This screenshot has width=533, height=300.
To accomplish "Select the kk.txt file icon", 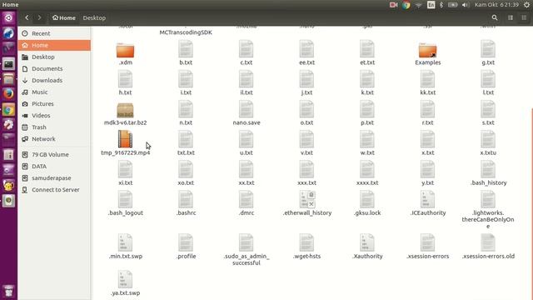I will (x=427, y=79).
